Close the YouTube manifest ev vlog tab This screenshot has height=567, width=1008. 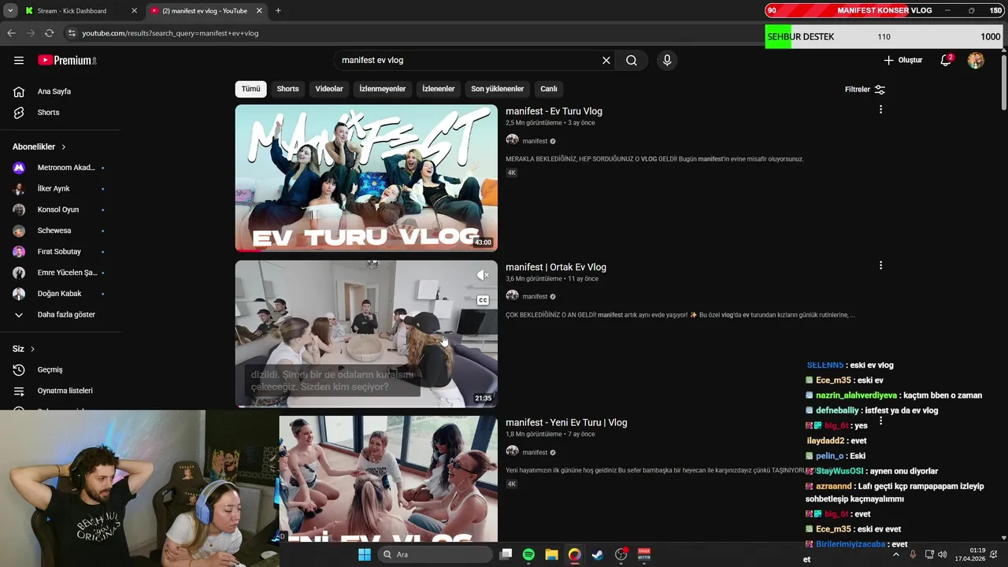[260, 11]
